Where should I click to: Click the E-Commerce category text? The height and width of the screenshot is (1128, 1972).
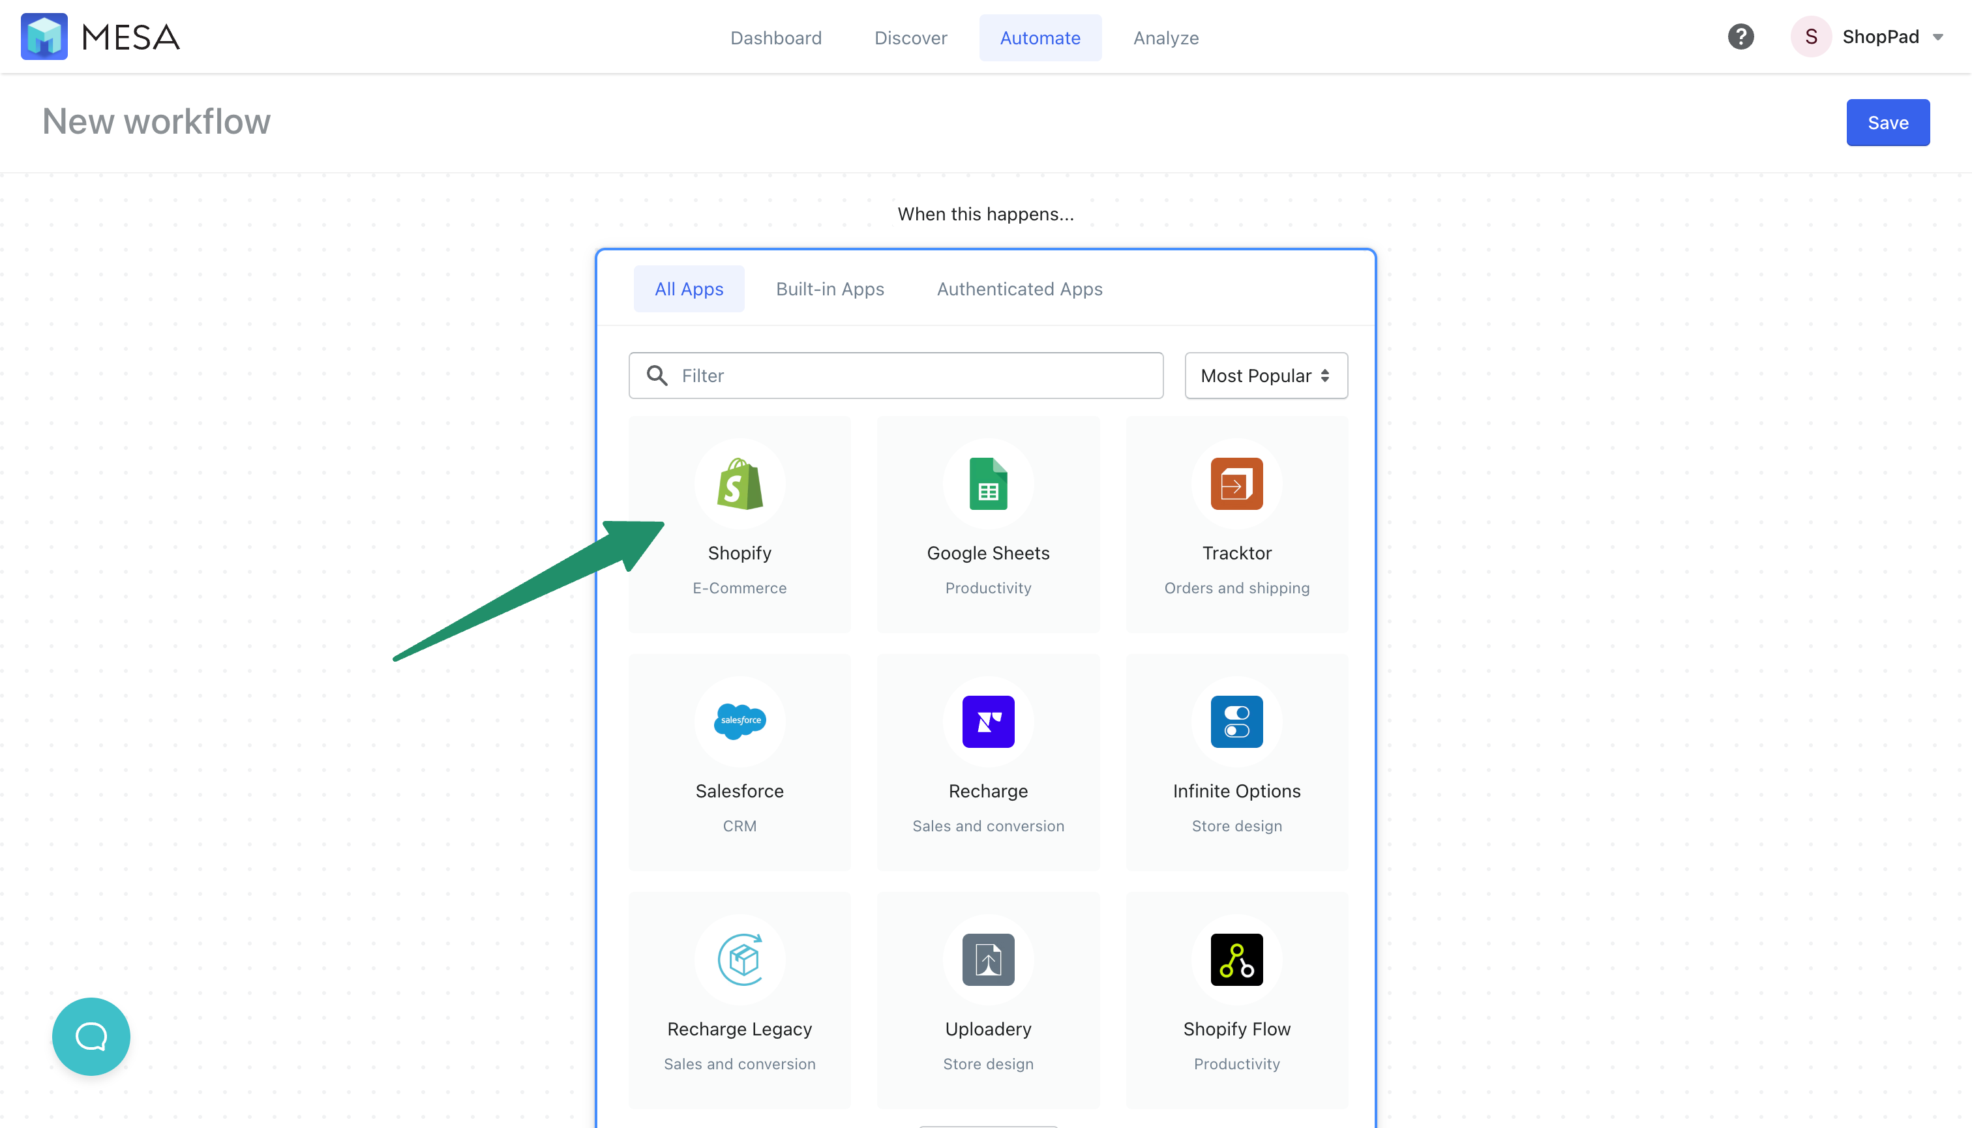click(739, 588)
